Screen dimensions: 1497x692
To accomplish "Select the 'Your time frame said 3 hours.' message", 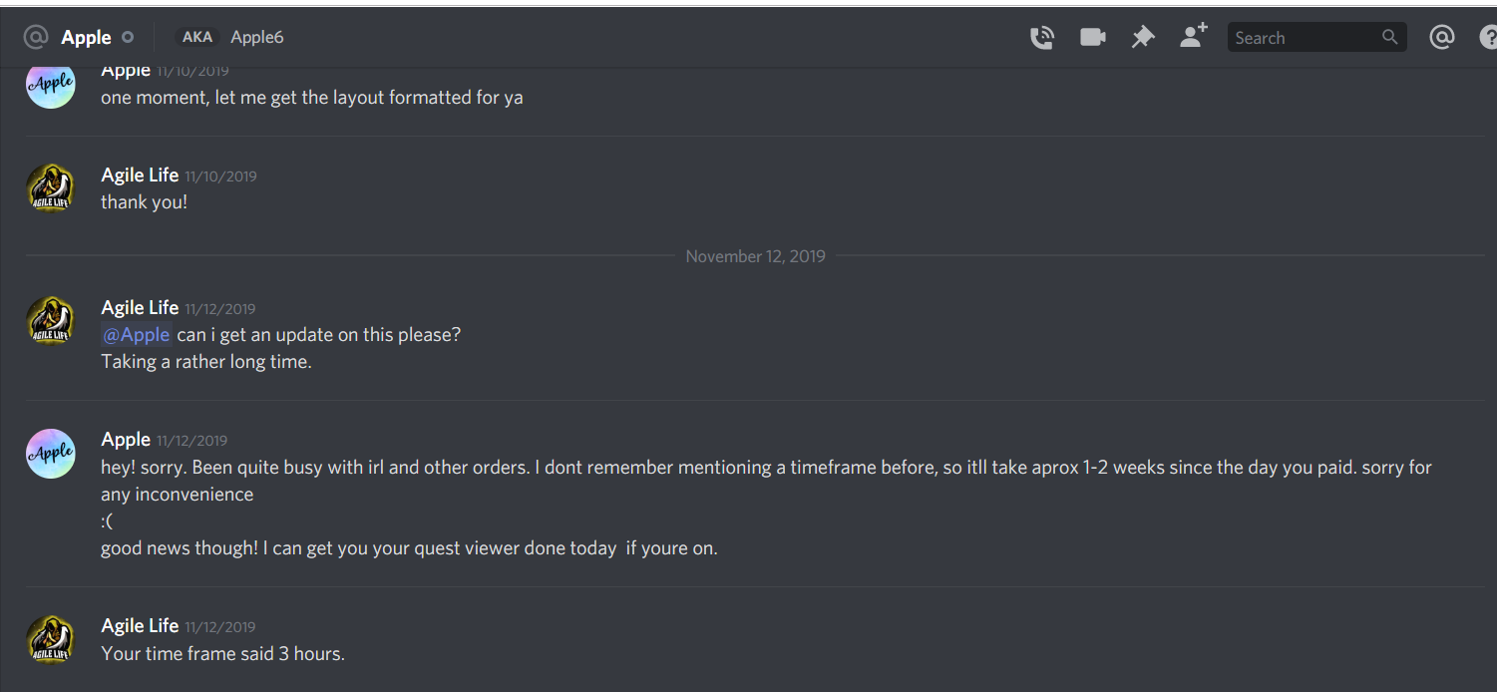I will [222, 654].
